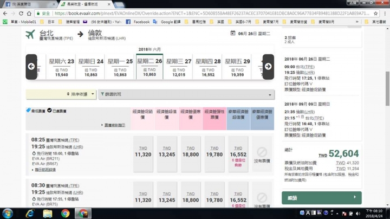Viewport: 390px width, 219px height.
Task: Select Friday 29 date tab
Action: click(238, 67)
